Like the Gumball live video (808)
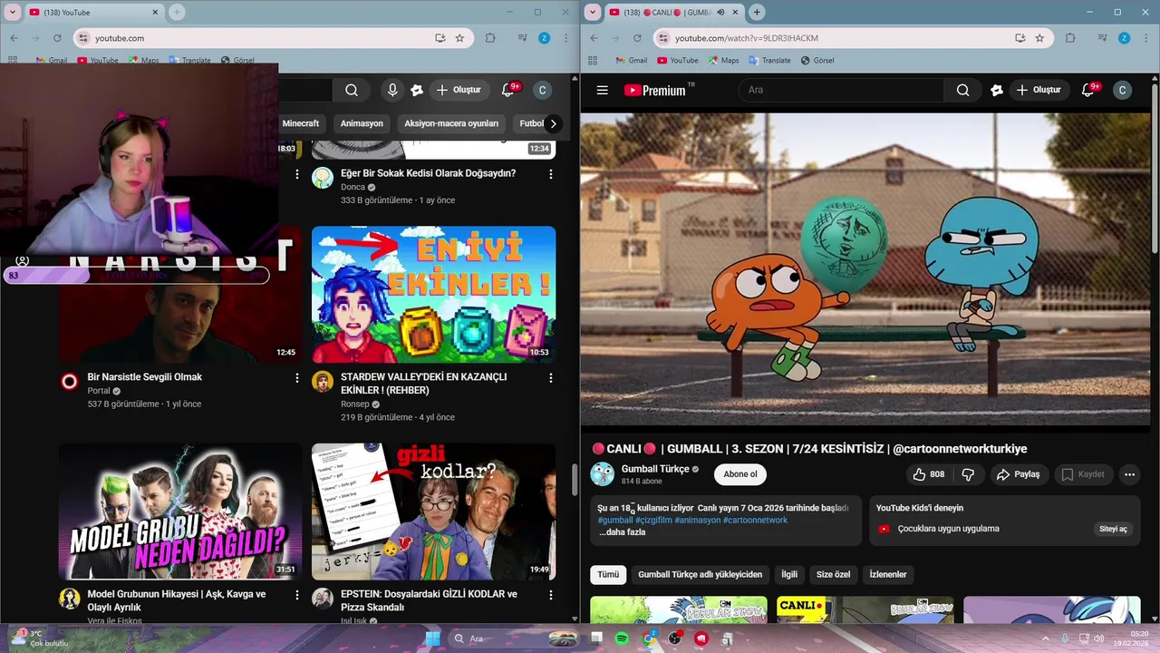This screenshot has height=653, width=1160. pyautogui.click(x=929, y=474)
